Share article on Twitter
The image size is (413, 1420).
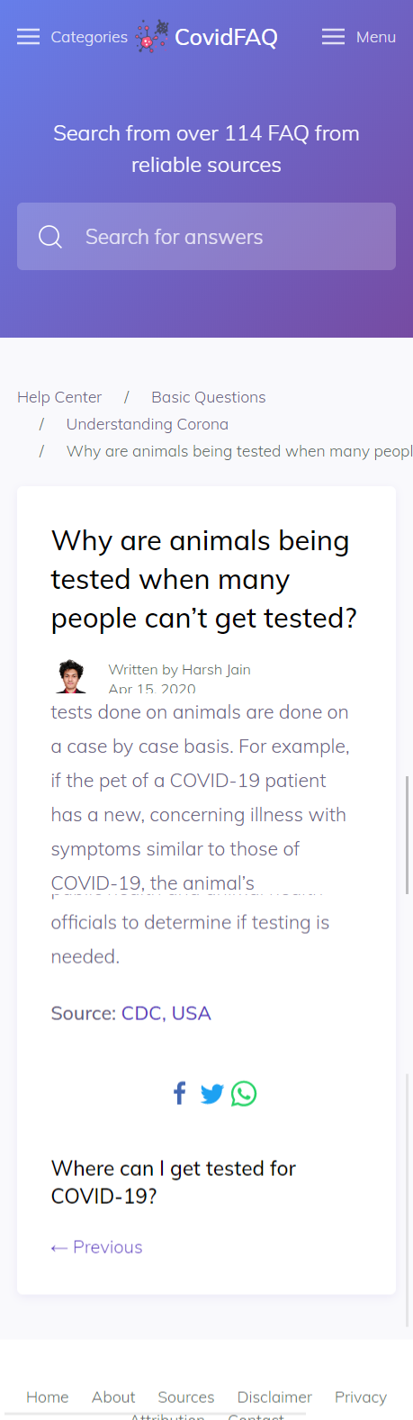pyautogui.click(x=211, y=1093)
